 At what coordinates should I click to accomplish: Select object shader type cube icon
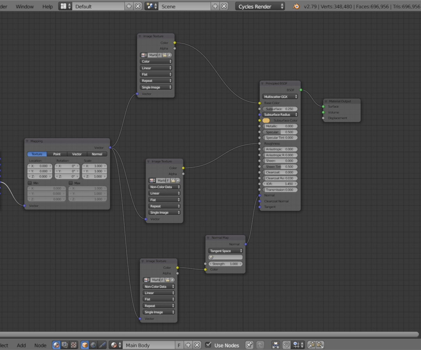tap(85, 345)
